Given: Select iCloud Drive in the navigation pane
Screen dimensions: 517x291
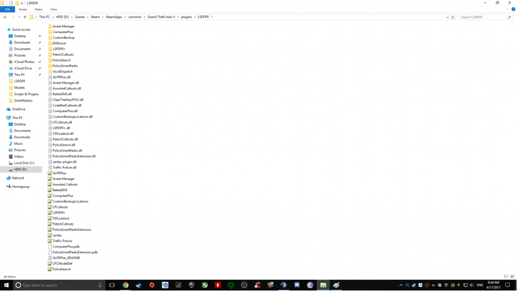Looking at the screenshot, I should click(x=23, y=68).
